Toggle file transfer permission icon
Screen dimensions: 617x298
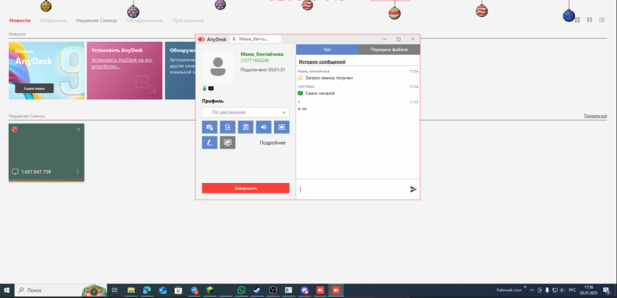(228, 127)
